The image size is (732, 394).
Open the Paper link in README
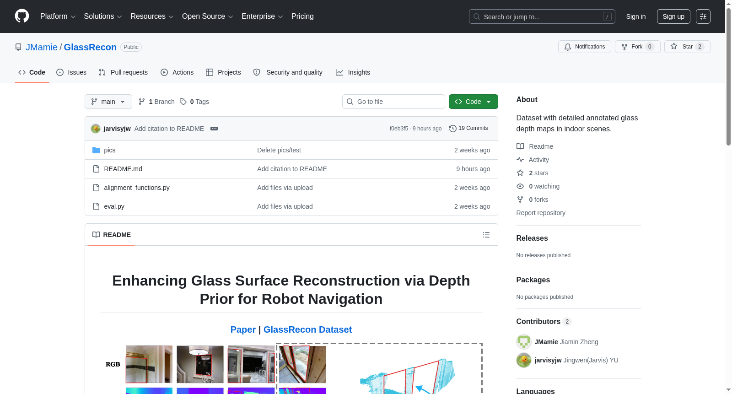point(243,329)
